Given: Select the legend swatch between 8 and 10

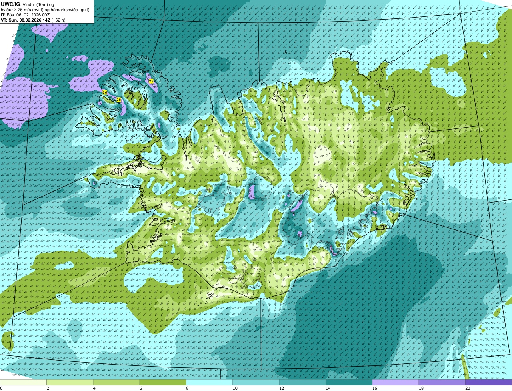Looking at the screenshot, I should click(x=209, y=383).
